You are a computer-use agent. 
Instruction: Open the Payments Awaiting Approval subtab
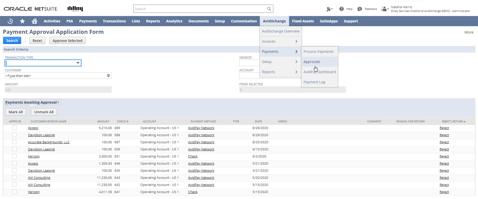tap(32, 102)
